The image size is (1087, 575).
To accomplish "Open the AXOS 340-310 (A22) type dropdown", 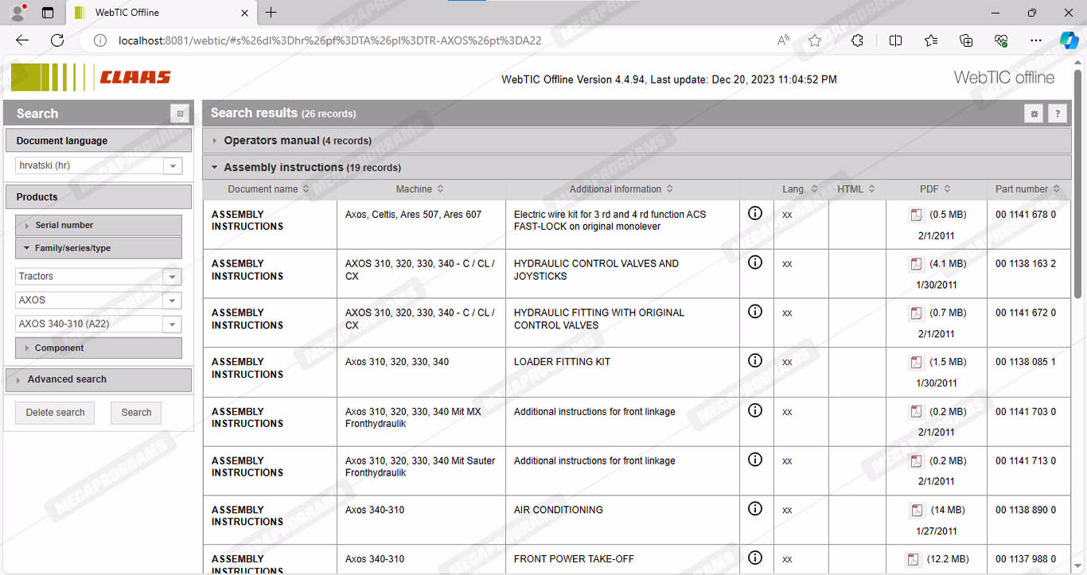I will pos(172,324).
